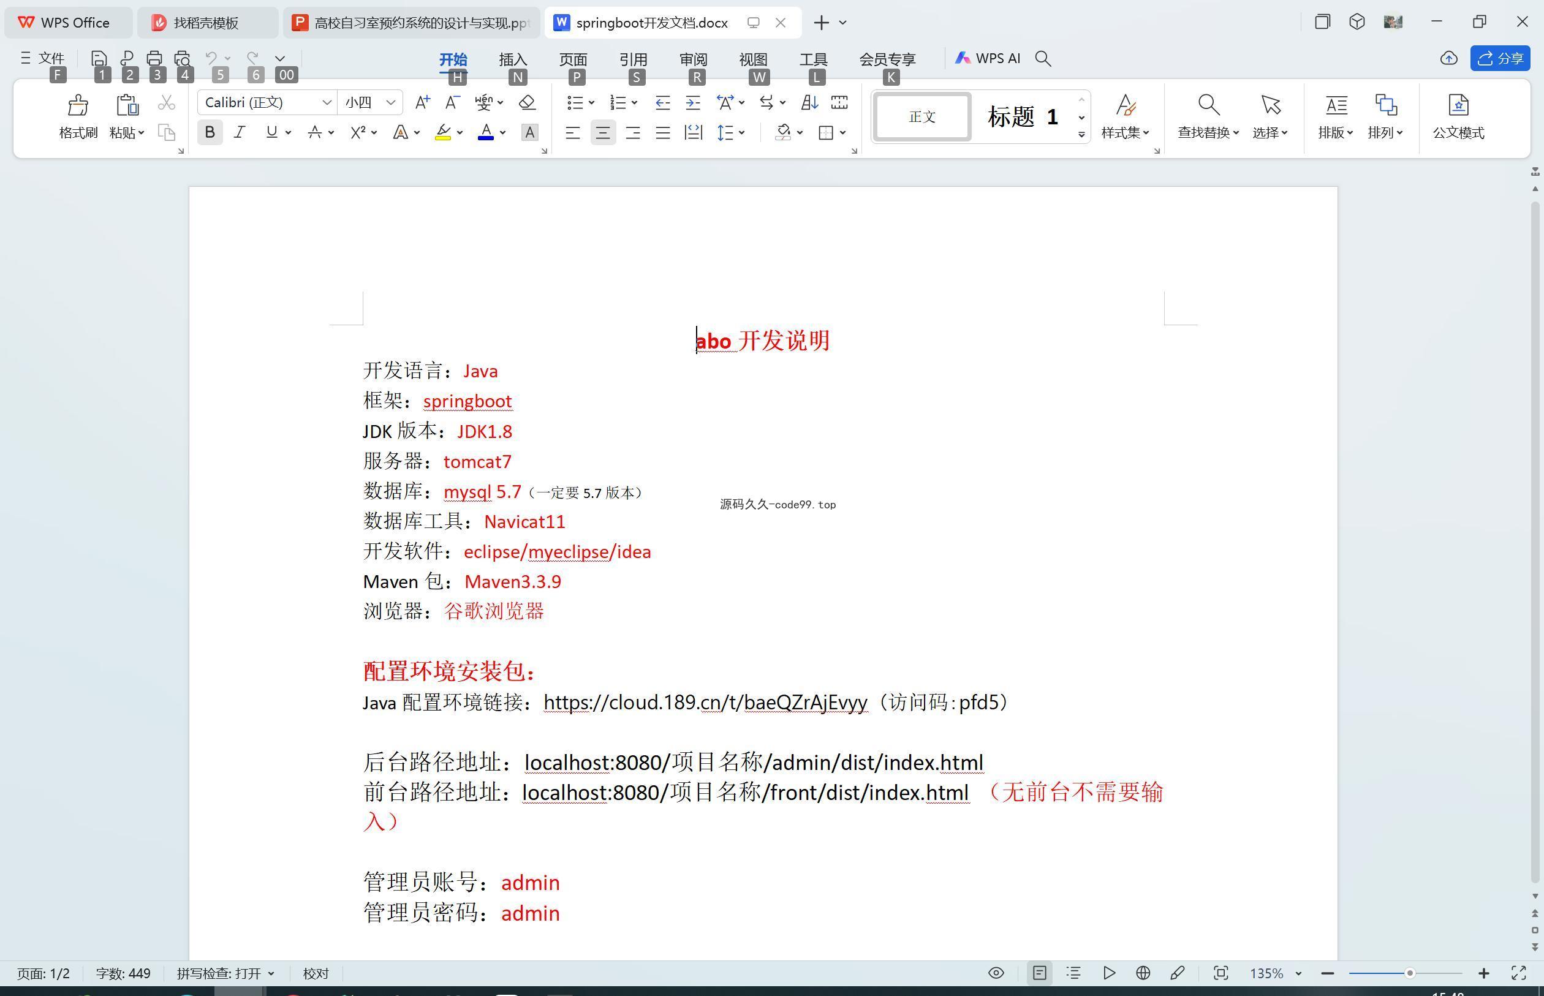Toggle Bold formatting
Viewport: 1544px width, 996px height.
210,132
